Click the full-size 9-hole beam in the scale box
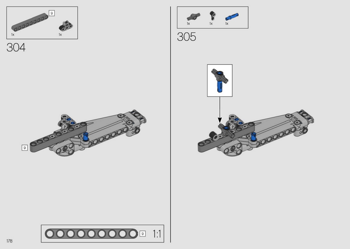Screen dimensions: 350x249 (91, 234)
